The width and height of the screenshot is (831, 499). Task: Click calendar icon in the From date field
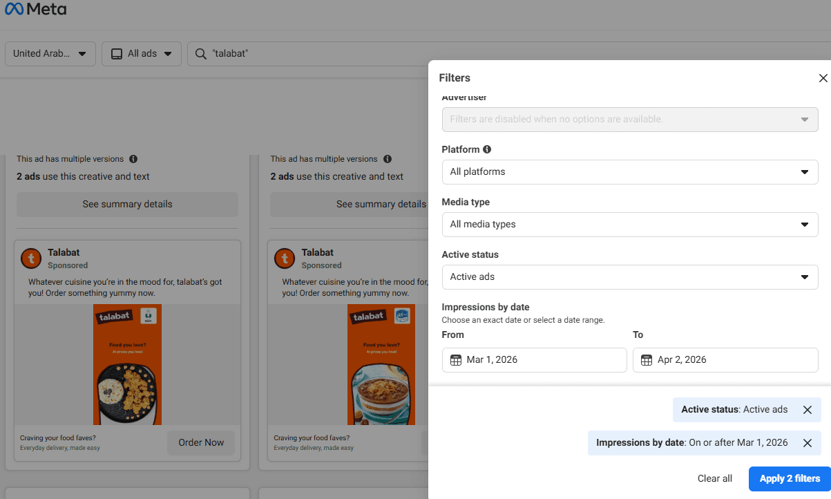456,360
